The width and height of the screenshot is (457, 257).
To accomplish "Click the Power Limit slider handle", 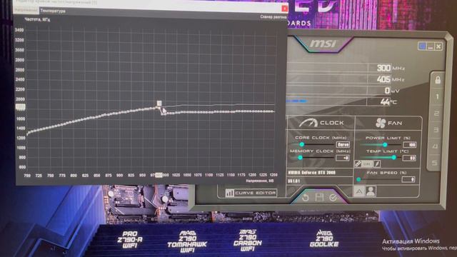I will coord(385,144).
